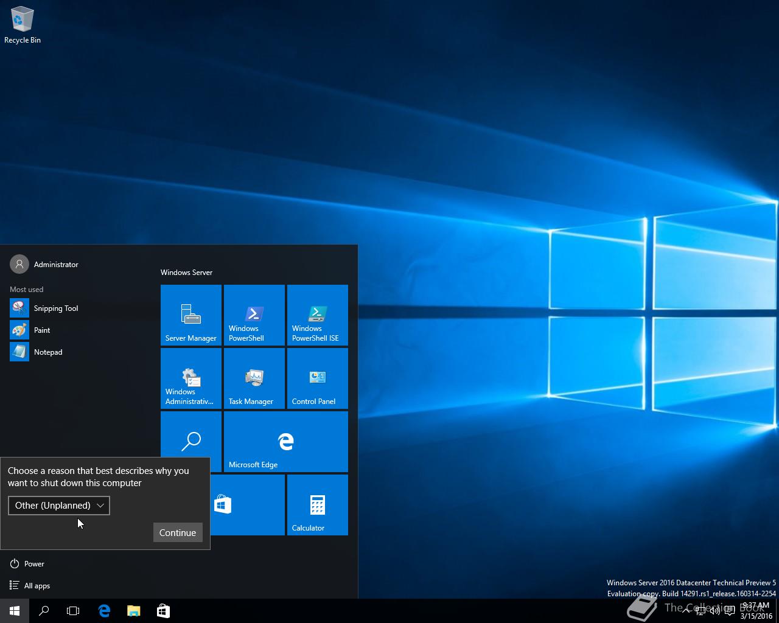Click the taskbar clock showing 9:37 AM
The image size is (779, 623).
[756, 611]
